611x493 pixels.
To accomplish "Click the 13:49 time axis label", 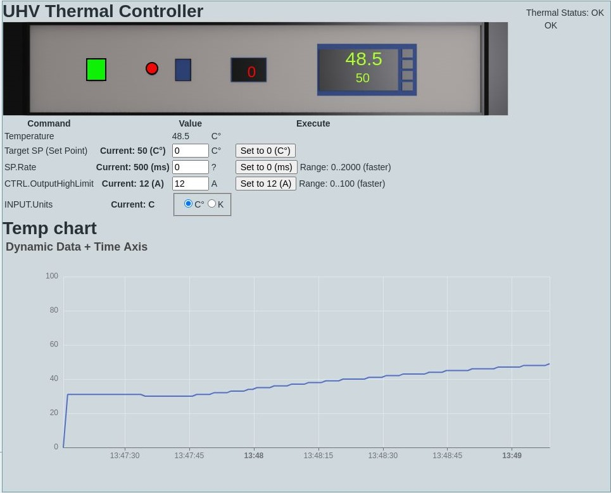I will pos(512,456).
